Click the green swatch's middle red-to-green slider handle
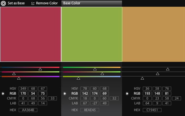The width and height of the screenshot is (185, 116). coord(102,74)
